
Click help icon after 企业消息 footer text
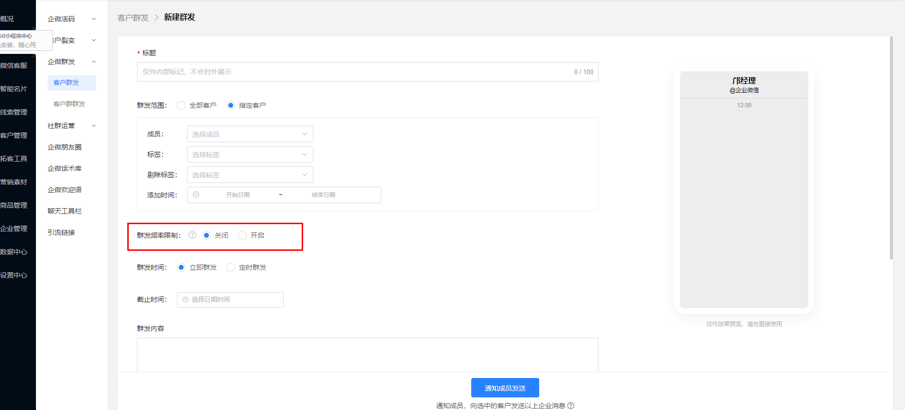(x=571, y=406)
